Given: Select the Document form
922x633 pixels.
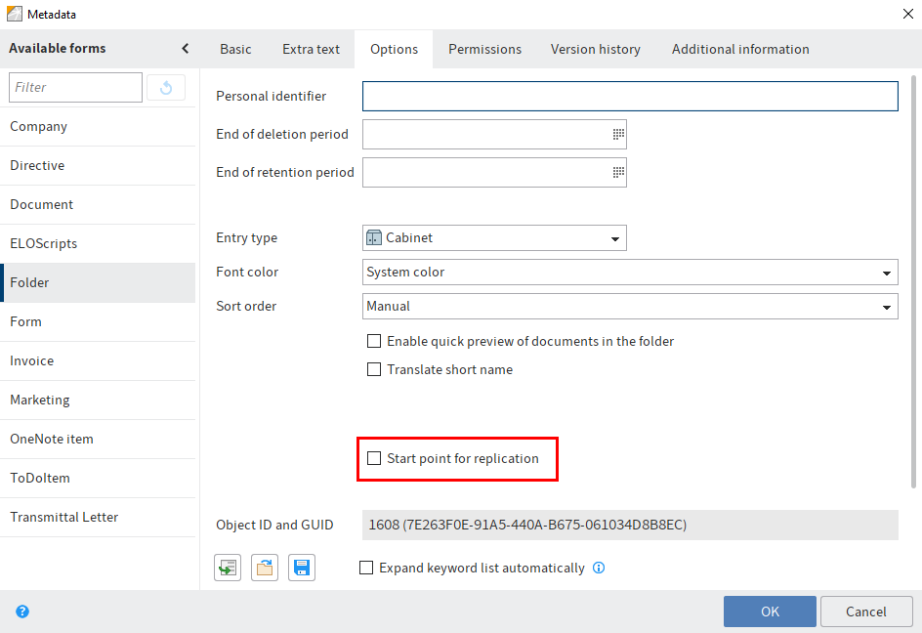Looking at the screenshot, I should click(x=98, y=205).
